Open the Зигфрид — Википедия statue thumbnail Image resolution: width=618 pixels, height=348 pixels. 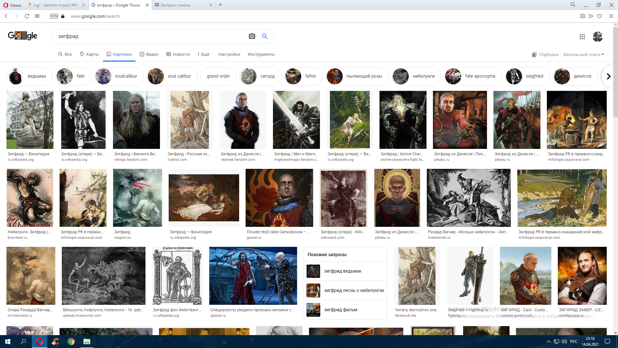pyautogui.click(x=30, y=120)
